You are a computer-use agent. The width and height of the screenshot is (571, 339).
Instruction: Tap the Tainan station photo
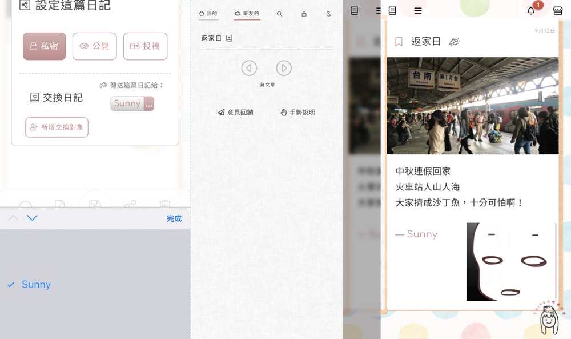472,106
